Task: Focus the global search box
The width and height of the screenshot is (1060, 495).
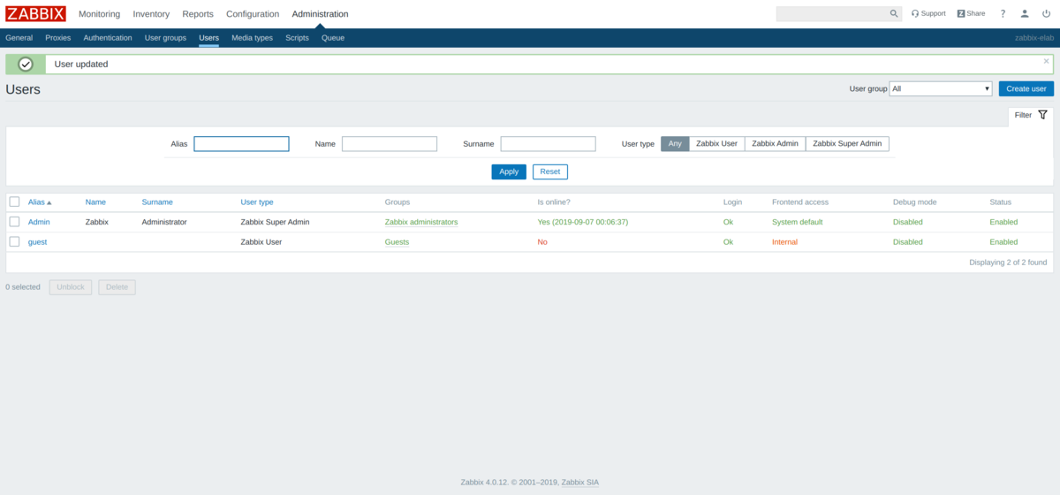Action: [831, 14]
